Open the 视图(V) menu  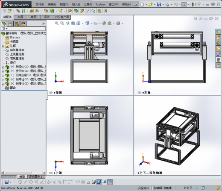coord(64,4)
